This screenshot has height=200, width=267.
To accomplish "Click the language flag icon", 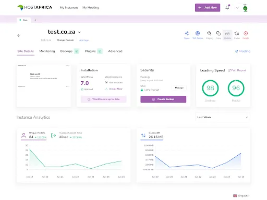I will point(235,196).
